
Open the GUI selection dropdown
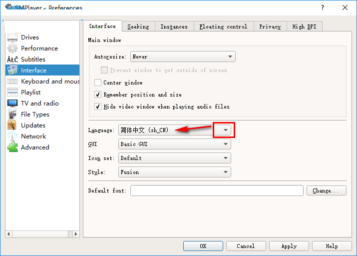[175, 144]
